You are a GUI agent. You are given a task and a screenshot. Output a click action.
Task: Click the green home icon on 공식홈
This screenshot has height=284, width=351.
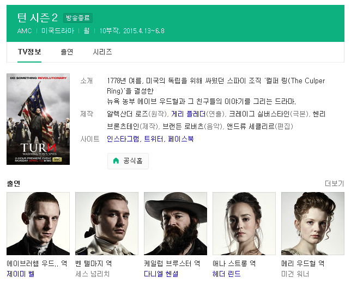pyautogui.click(x=116, y=160)
